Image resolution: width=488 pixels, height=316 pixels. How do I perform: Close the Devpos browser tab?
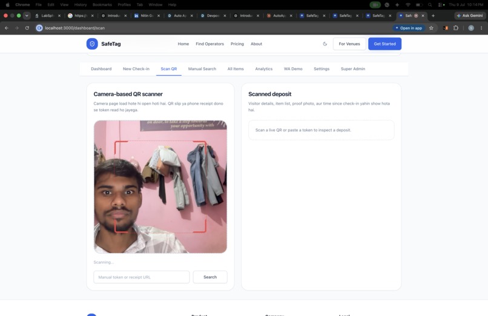point(225,16)
